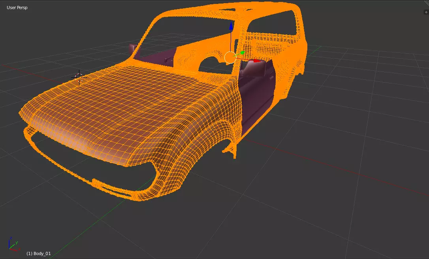Expand the properties sidebar with the plus icon

pyautogui.click(x=426, y=12)
